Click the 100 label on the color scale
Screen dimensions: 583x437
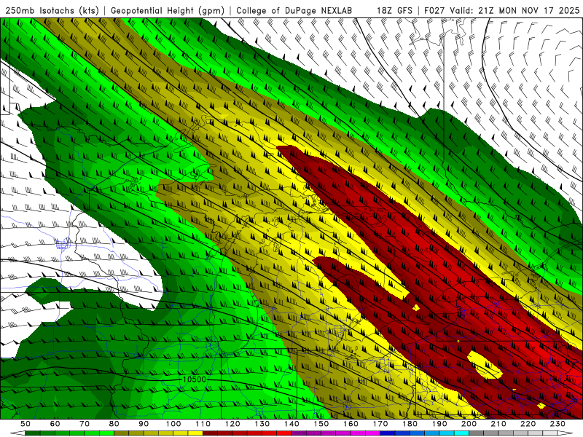tap(173, 424)
